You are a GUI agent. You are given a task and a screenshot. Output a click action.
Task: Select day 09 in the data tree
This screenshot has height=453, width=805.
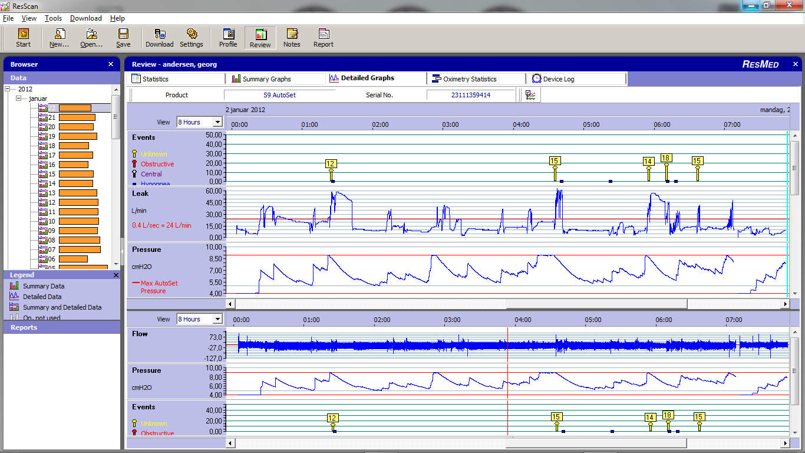(68, 231)
